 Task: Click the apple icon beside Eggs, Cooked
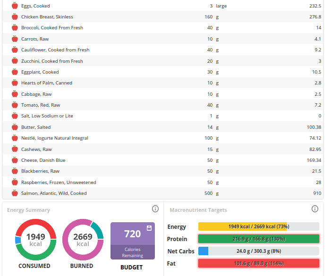point(15,6)
